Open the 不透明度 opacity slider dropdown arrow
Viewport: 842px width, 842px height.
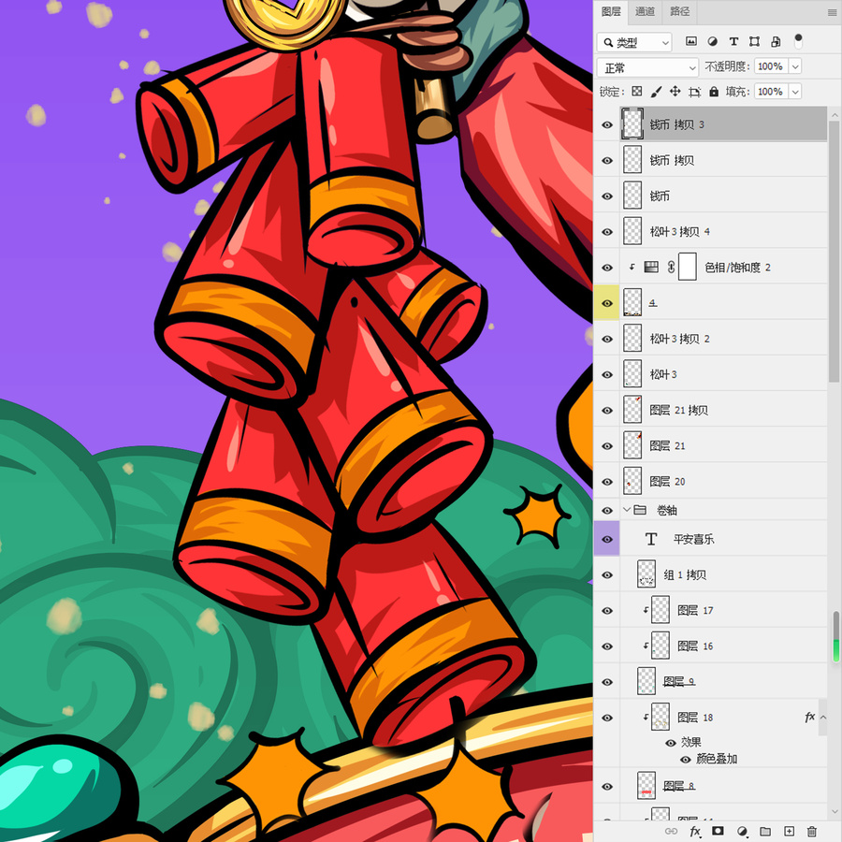pyautogui.click(x=795, y=66)
